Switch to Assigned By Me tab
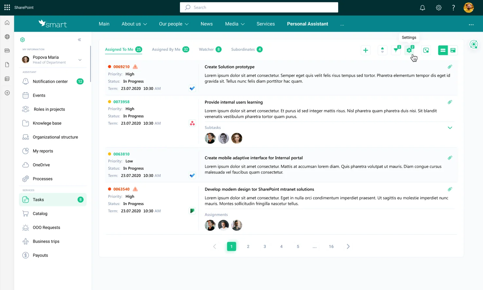483x290 pixels. (x=170, y=50)
